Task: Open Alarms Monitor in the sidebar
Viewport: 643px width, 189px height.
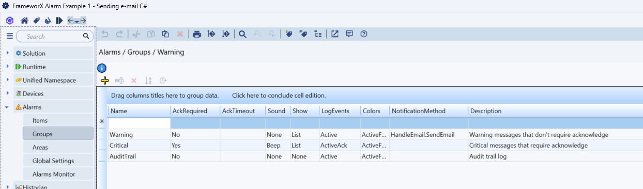Action: pos(54,174)
